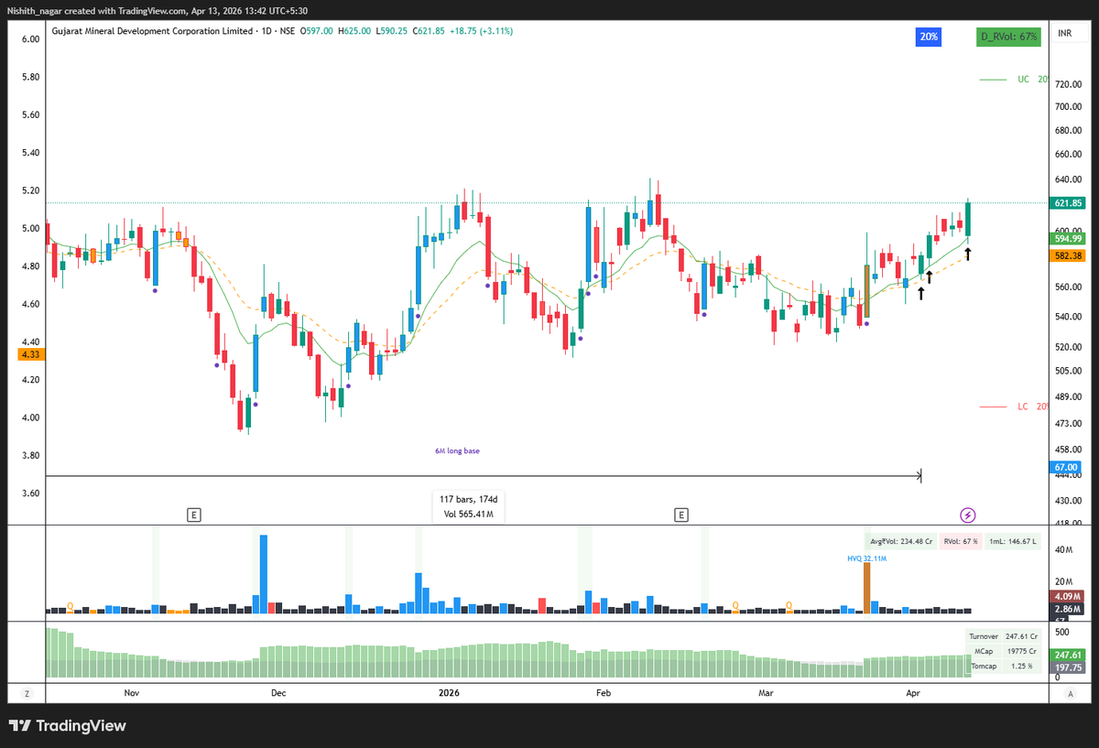The image size is (1099, 748).
Task: Open the February earnings E marker
Action: pos(681,515)
